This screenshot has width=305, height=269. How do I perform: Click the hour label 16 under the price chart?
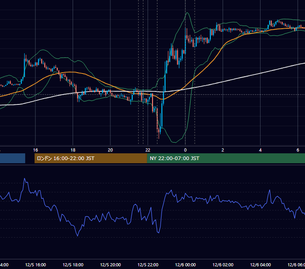coord(35,150)
